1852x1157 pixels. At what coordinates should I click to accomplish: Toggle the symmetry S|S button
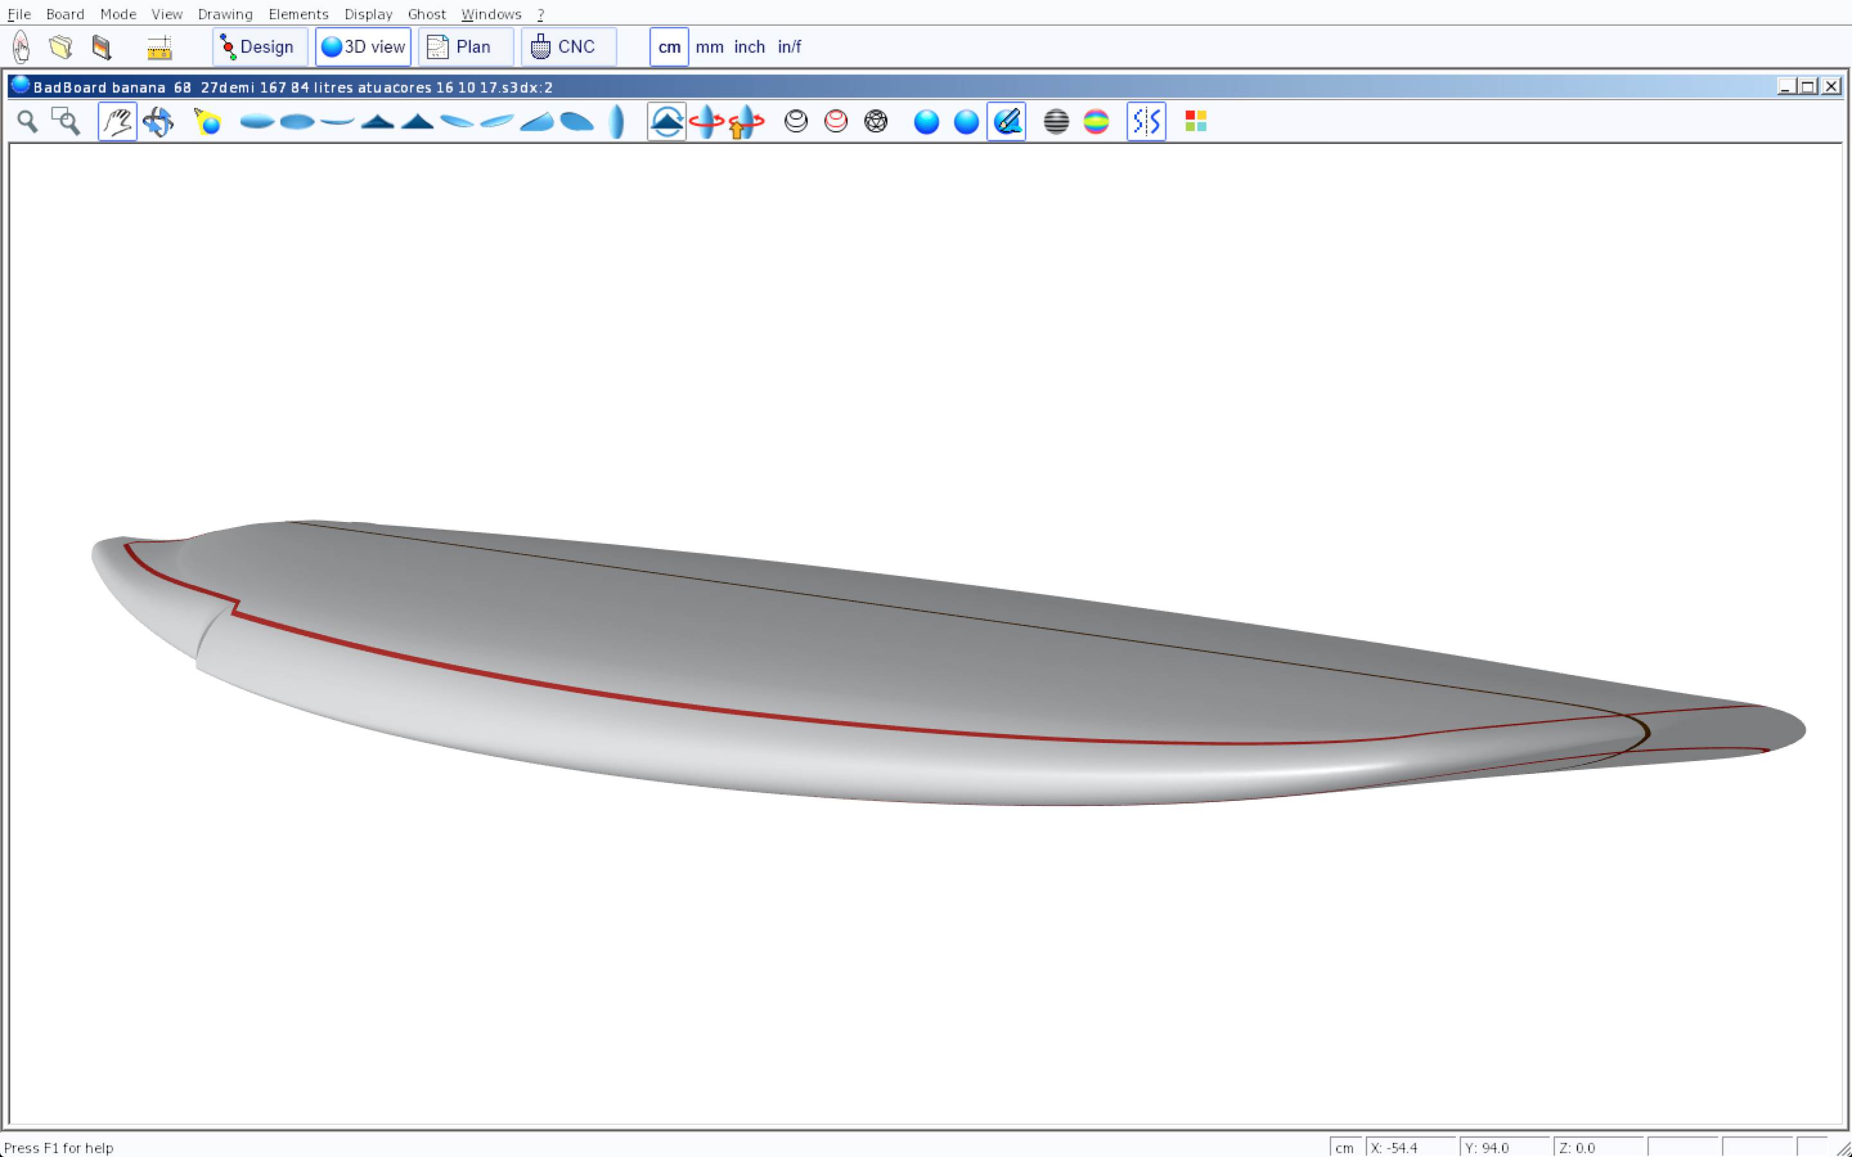click(x=1146, y=121)
